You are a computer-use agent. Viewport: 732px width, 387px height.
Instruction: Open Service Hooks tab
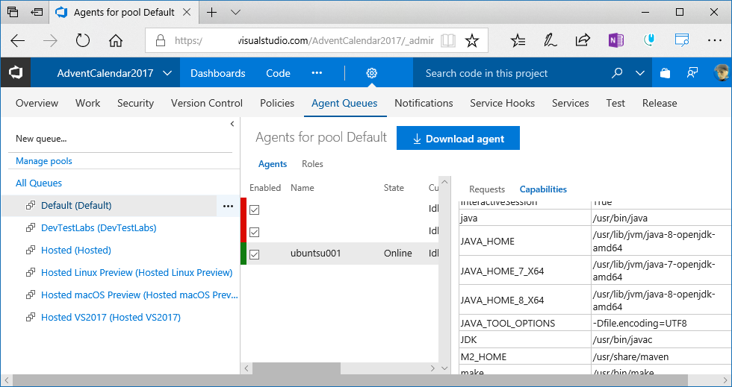[502, 103]
